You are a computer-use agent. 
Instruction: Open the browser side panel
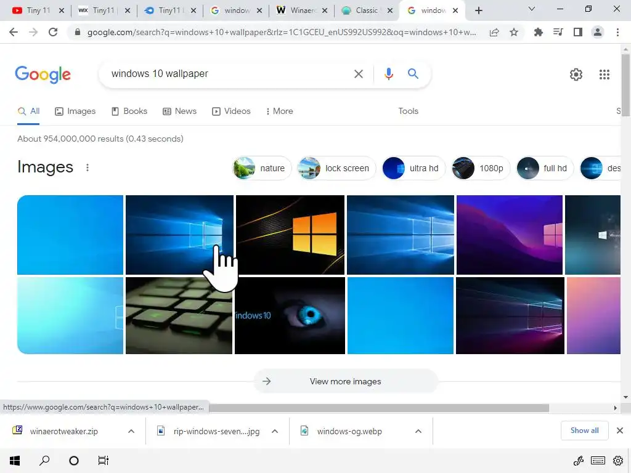578,32
